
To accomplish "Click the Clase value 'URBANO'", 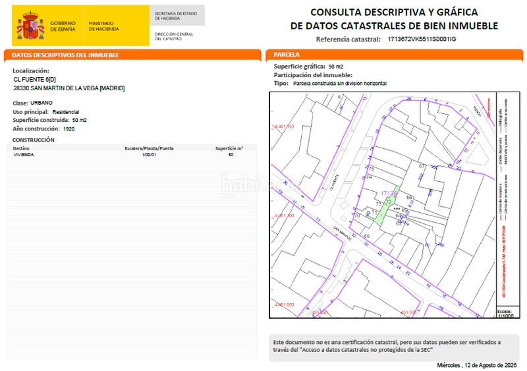I will pos(42,103).
